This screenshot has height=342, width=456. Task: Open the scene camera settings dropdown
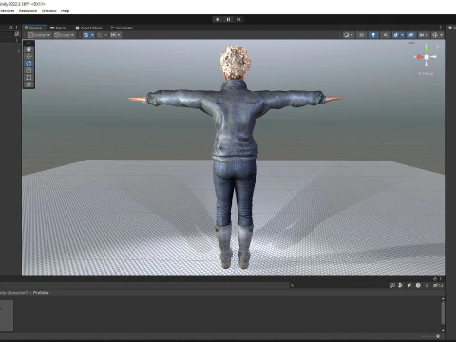[x=424, y=35]
